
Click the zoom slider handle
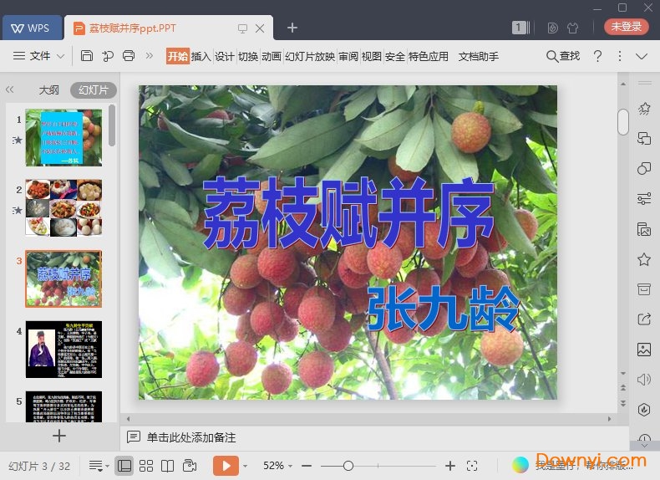click(348, 466)
